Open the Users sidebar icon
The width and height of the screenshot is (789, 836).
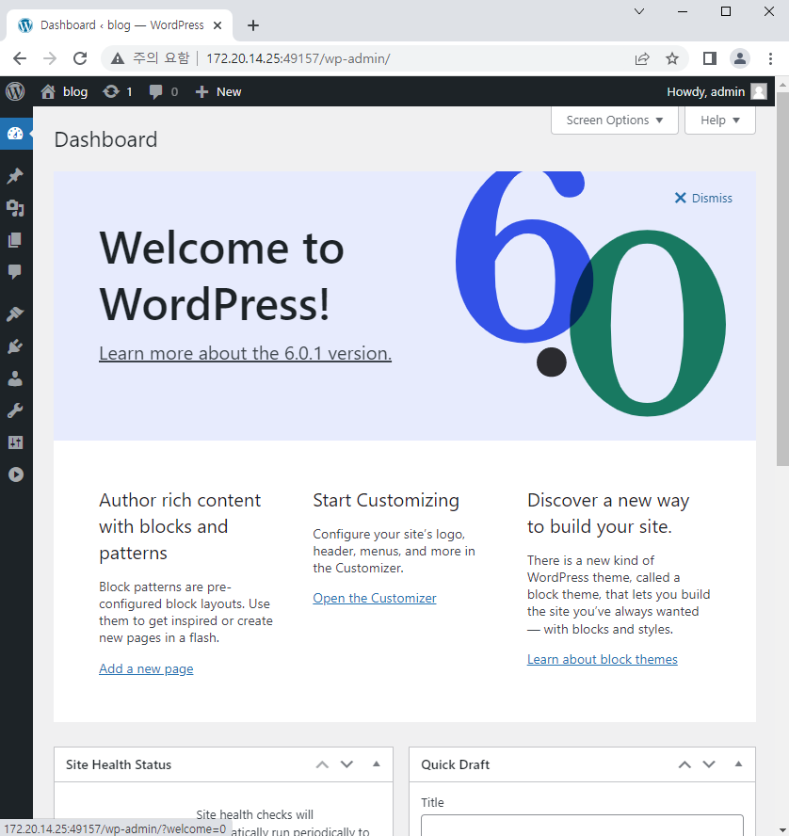click(15, 378)
